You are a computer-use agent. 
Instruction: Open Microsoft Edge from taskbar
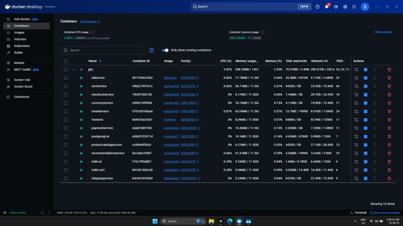coord(230,221)
